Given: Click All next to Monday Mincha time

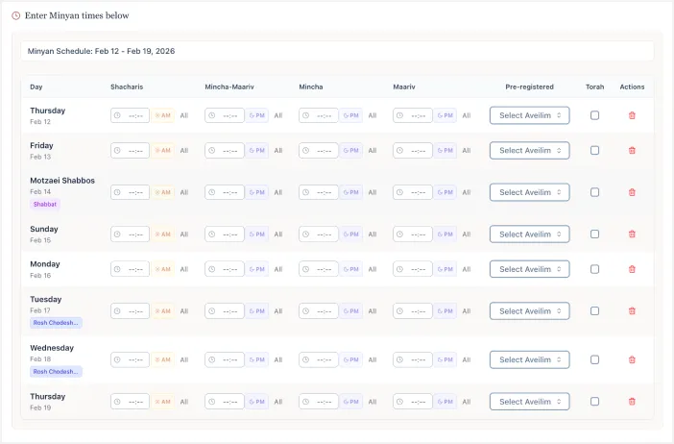Looking at the screenshot, I should (x=372, y=270).
